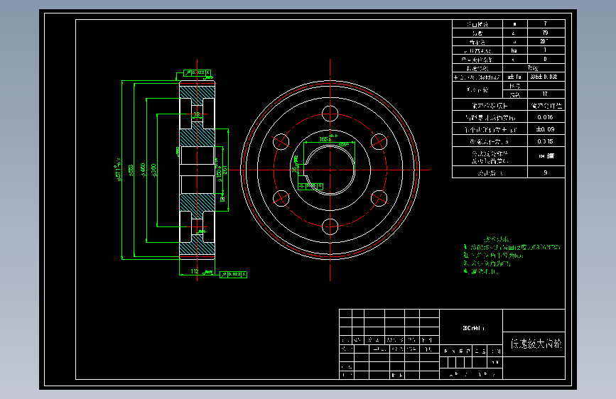
Task: Click the lower 0.022 tolerance frame
Action: click(x=233, y=274)
